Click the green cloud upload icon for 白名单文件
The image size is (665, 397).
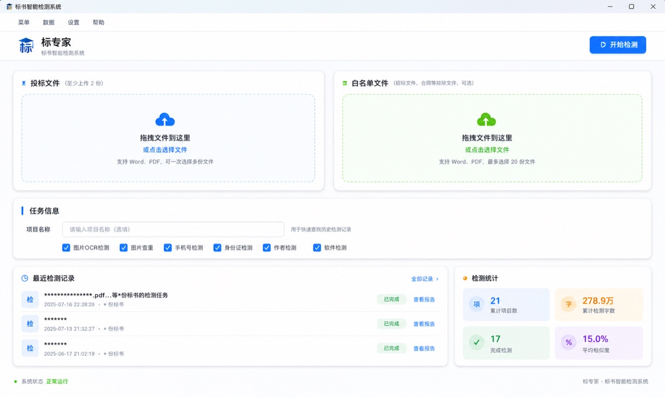pos(487,119)
